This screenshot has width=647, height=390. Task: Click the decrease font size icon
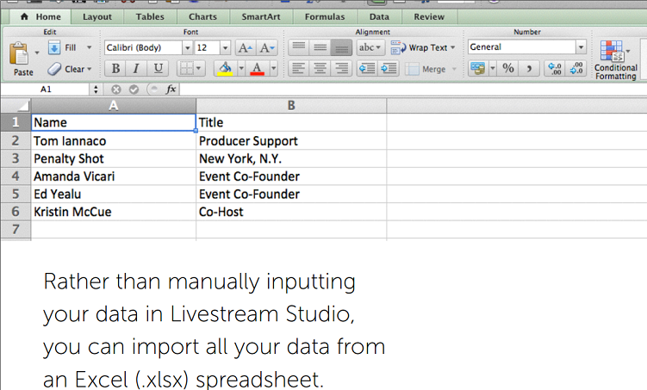coord(267,48)
